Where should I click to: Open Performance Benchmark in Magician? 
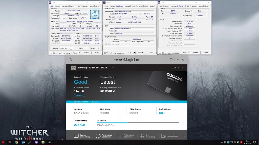tap(104, 136)
